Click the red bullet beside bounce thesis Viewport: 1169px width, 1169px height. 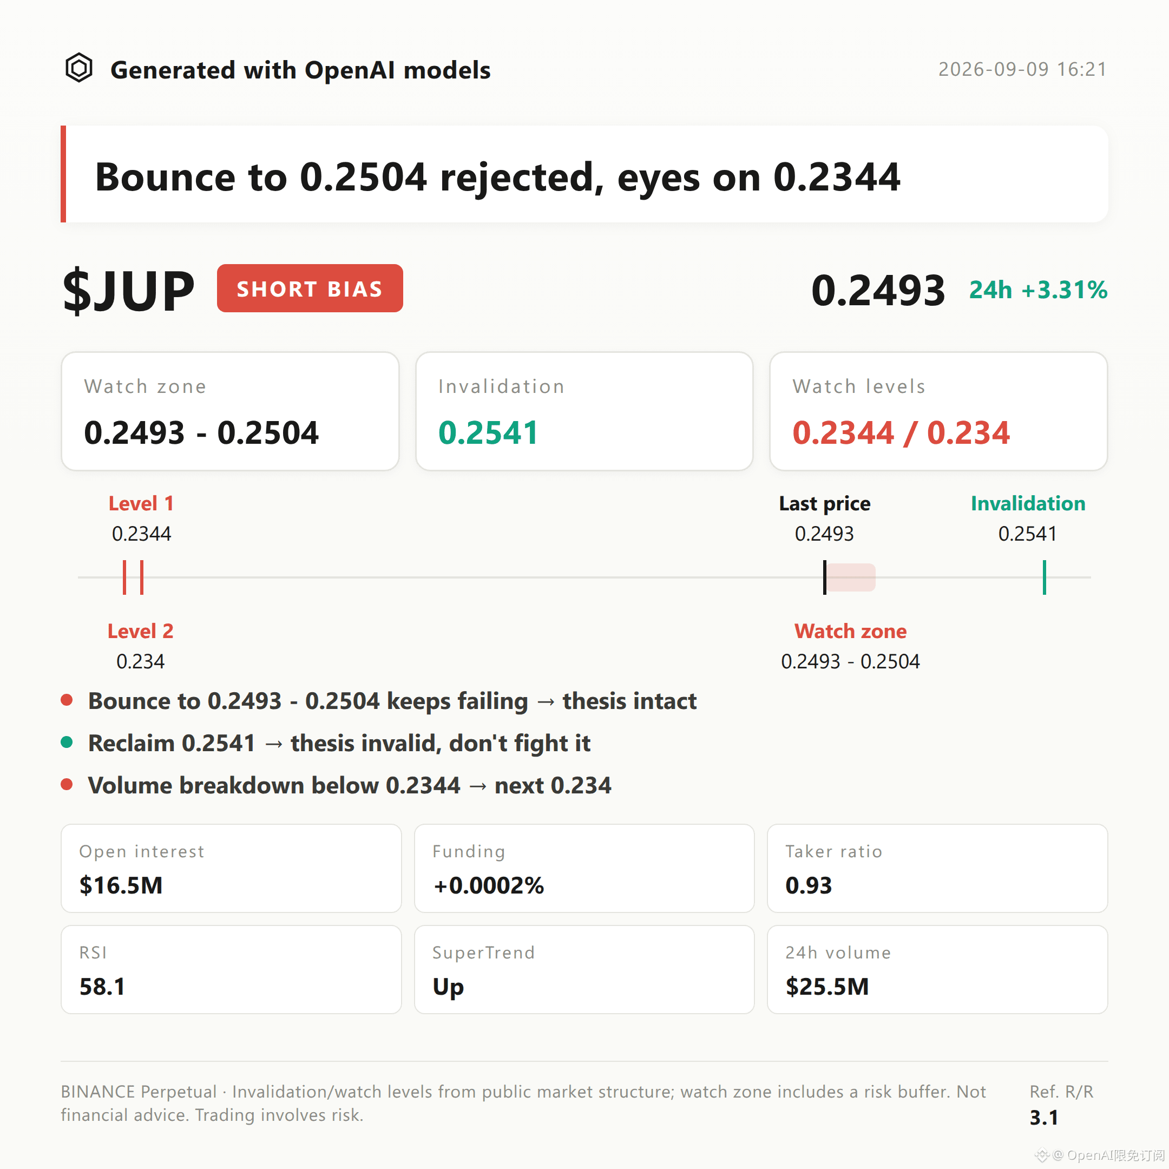pyautogui.click(x=67, y=700)
